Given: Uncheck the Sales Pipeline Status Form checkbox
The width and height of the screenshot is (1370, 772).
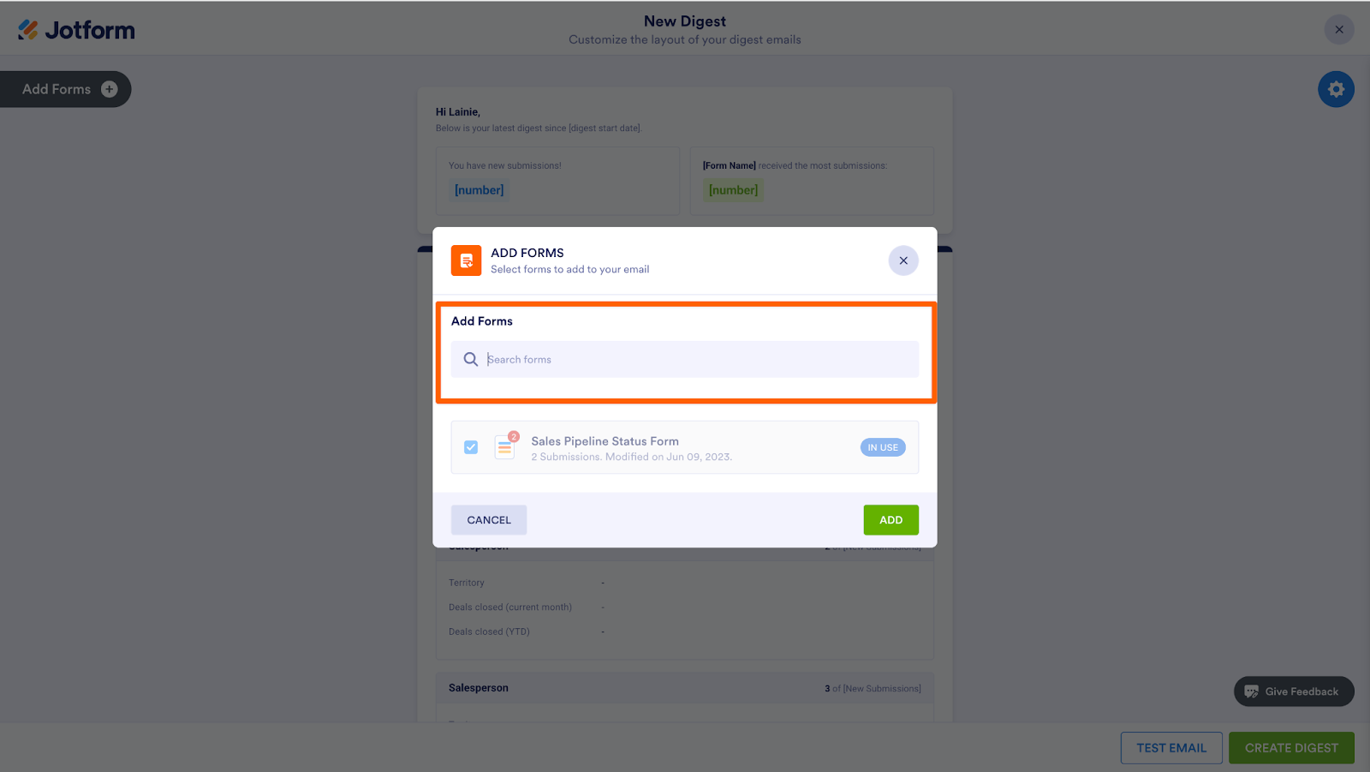Looking at the screenshot, I should coord(471,447).
